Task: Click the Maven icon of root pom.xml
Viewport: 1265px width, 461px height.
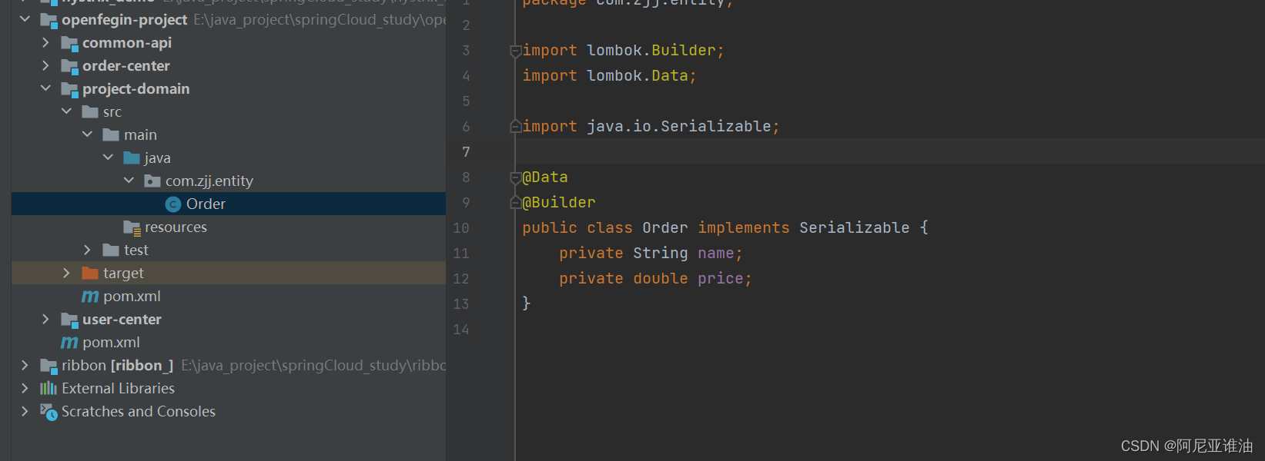Action: [69, 342]
